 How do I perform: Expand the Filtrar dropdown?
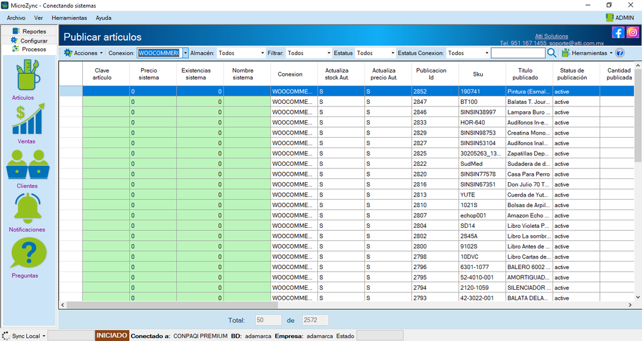329,53
